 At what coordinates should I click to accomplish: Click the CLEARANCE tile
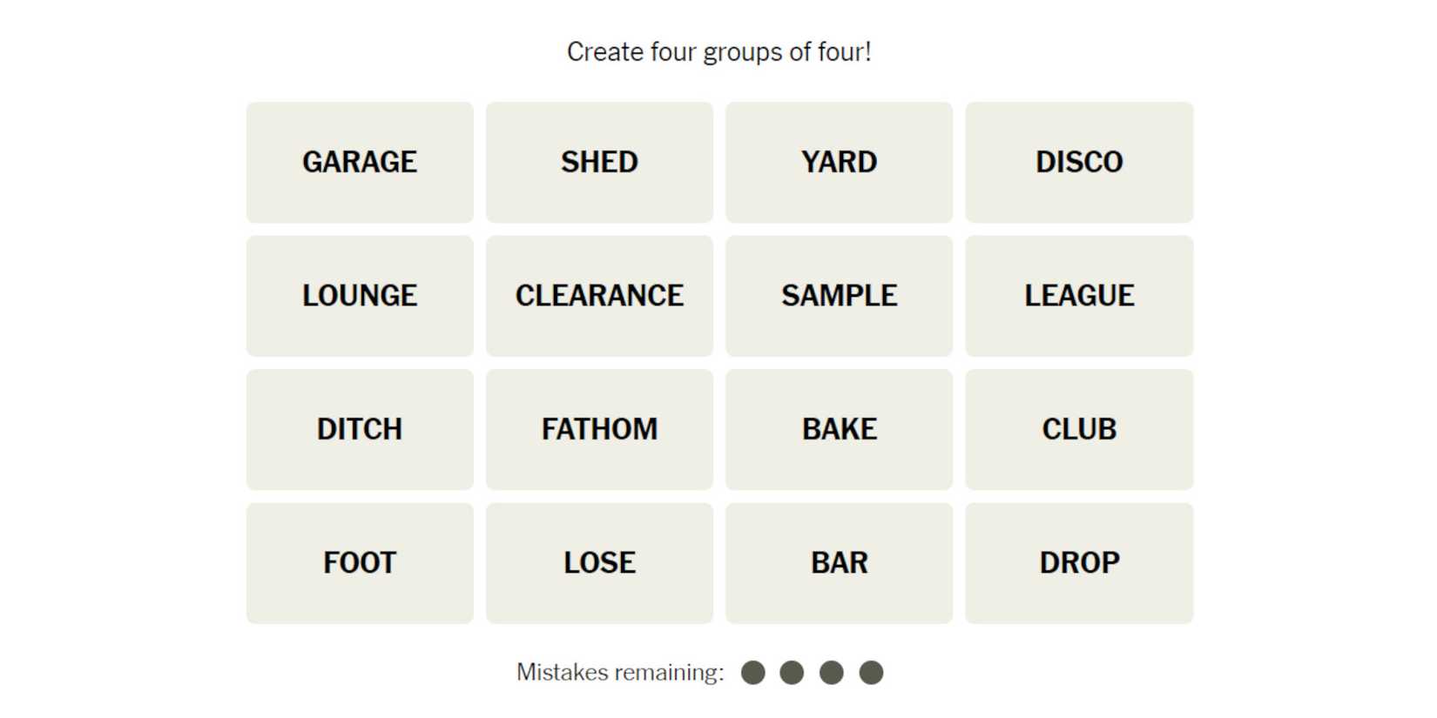click(x=599, y=296)
